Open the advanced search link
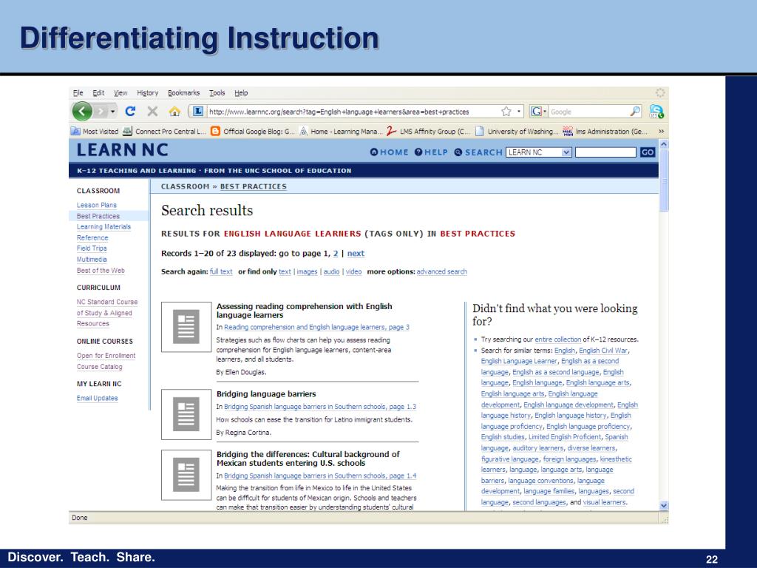The width and height of the screenshot is (757, 568). pyautogui.click(x=442, y=272)
